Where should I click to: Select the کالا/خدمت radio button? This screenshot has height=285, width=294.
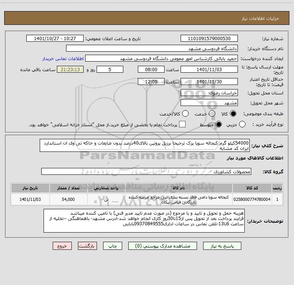click(x=185, y=114)
